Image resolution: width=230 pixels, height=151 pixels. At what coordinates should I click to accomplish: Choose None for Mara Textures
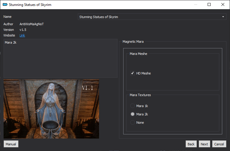(132, 123)
